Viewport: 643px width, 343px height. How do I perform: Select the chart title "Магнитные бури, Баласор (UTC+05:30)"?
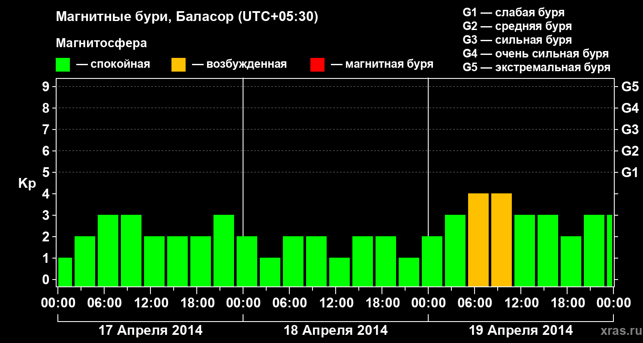coord(187,17)
